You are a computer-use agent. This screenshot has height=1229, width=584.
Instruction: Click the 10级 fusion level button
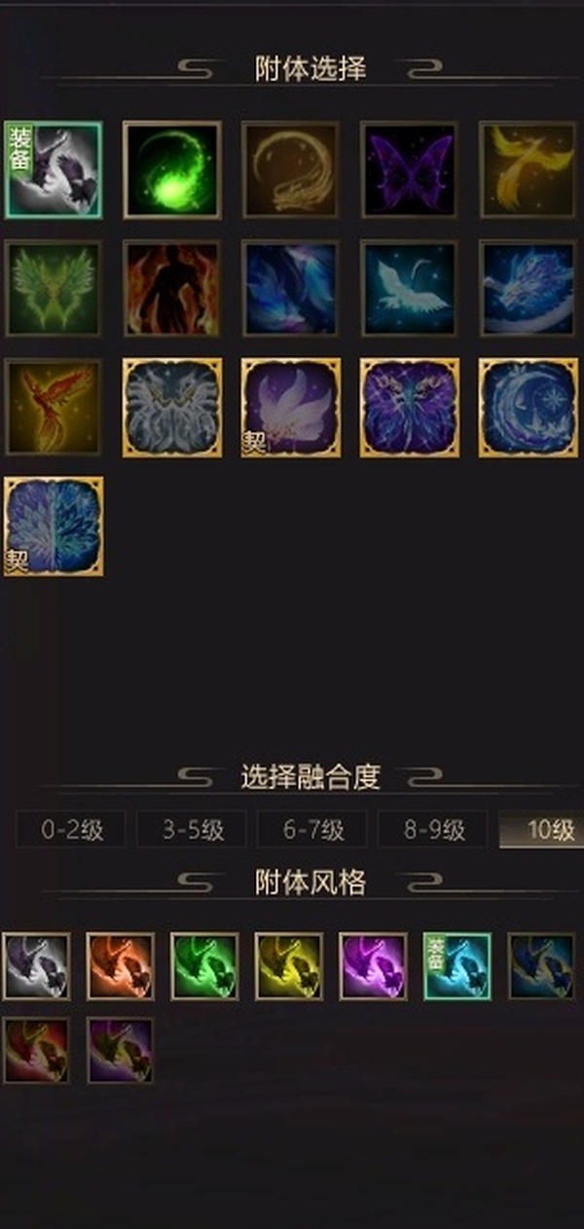(x=541, y=830)
